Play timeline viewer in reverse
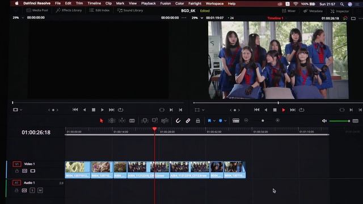Image resolution: width=363 pixels, height=204 pixels. 266,110
